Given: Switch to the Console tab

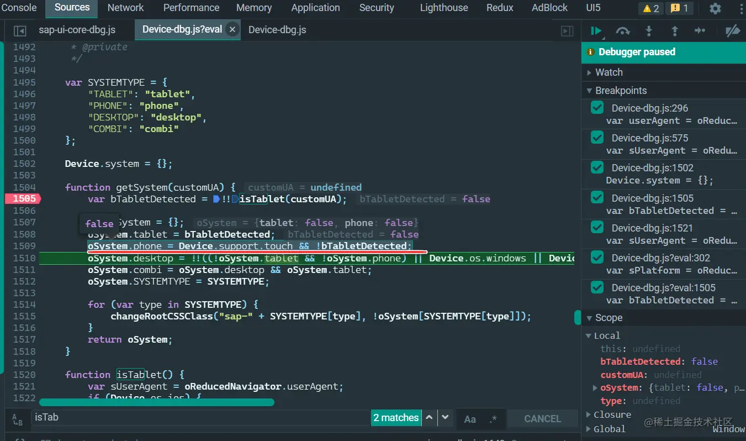Looking at the screenshot, I should tap(19, 8).
